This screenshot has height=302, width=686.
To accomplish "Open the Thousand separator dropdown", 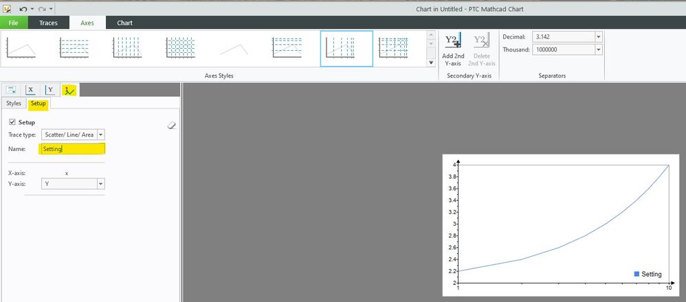I will point(599,50).
